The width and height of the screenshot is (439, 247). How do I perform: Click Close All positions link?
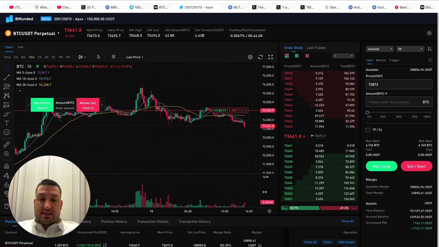click(348, 221)
